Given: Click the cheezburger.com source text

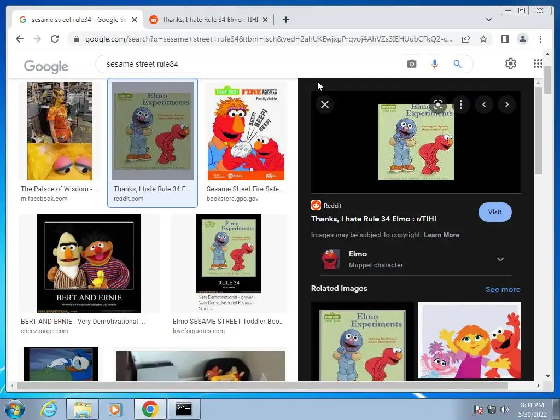Looking at the screenshot, I should pos(44,331).
